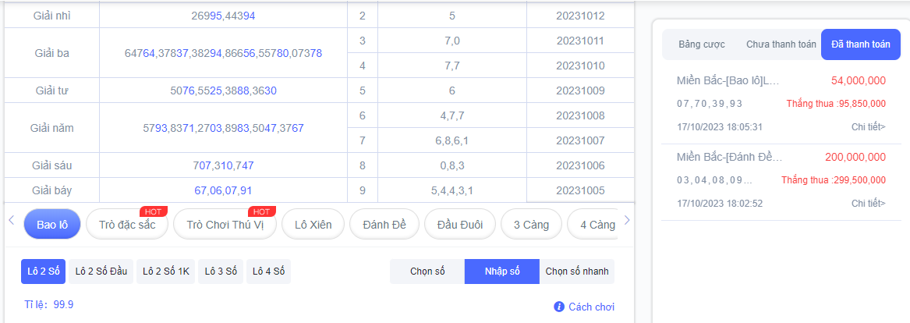Expand Chi tiết for the 54,000,000 bet
This screenshot has width=910, height=323.
868,127
